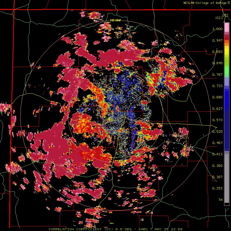Click the 100 NMI range ring label
Screen dimensions: 231x231
(x=115, y=20)
